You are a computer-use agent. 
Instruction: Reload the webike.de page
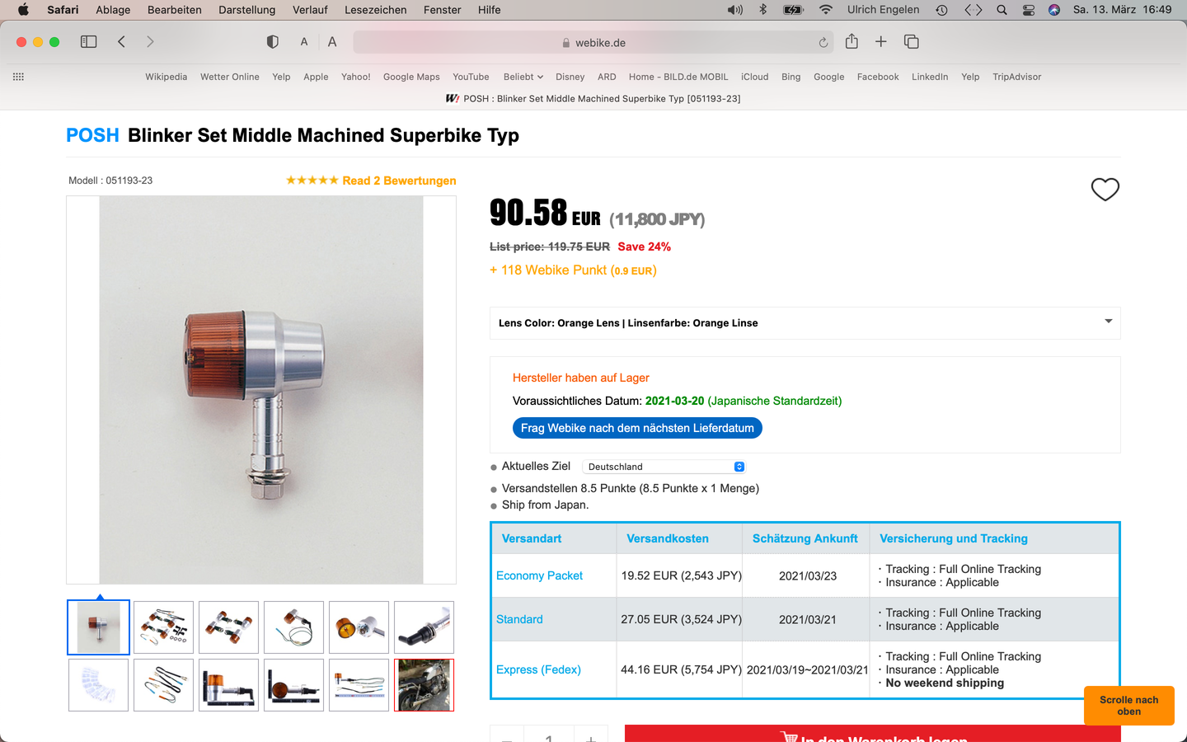(x=823, y=43)
